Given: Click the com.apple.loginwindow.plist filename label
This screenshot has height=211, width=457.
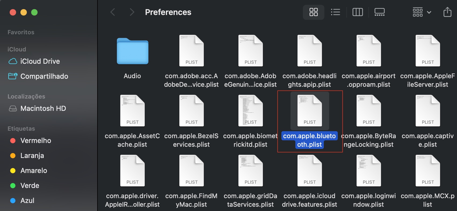Looking at the screenshot, I should pyautogui.click(x=369, y=200).
